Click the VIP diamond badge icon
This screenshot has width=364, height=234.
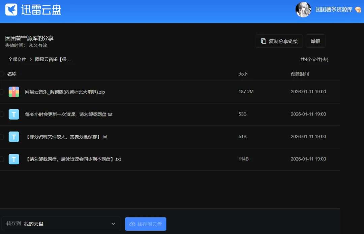(358, 10)
